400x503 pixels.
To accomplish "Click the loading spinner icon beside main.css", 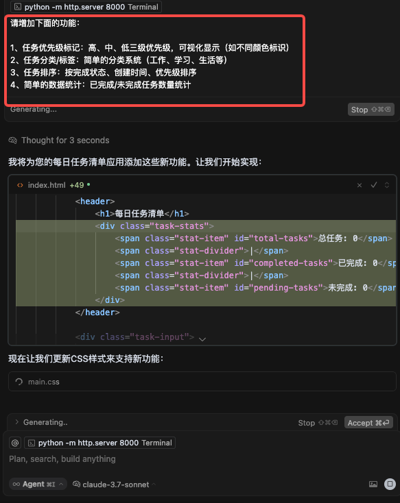I will coord(19,382).
